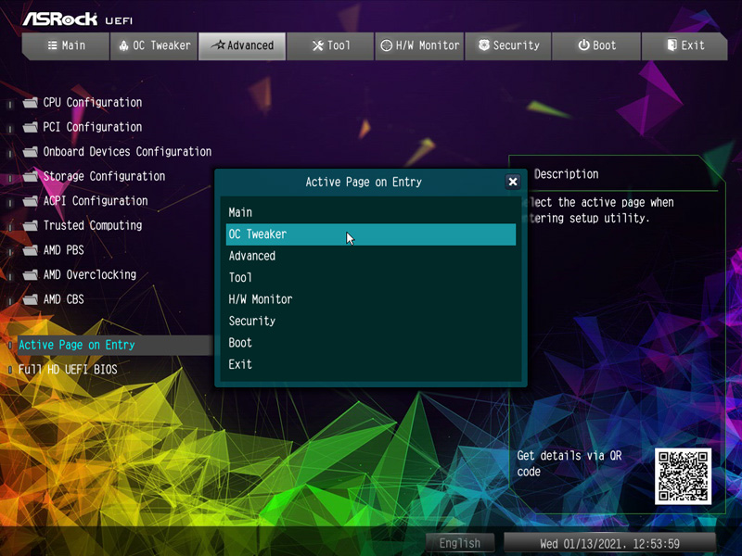Click the rocket icon on OC Tweaker tab
This screenshot has height=556, width=742.
pyautogui.click(x=123, y=45)
